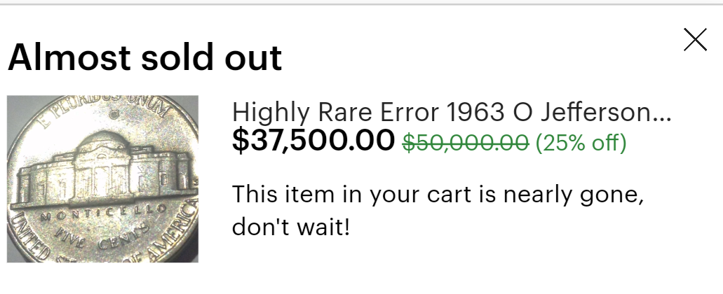The width and height of the screenshot is (723, 294).
Task: Open the Jefferson nickel coin thumbnail
Action: coord(103,179)
